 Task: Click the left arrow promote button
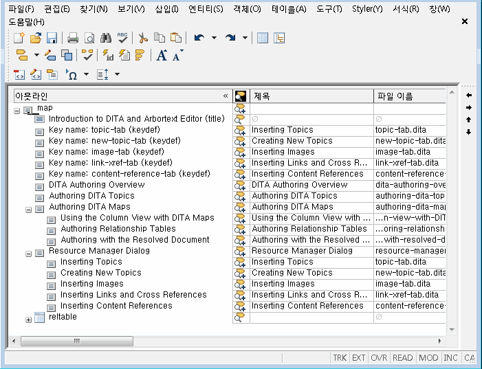coord(468,96)
